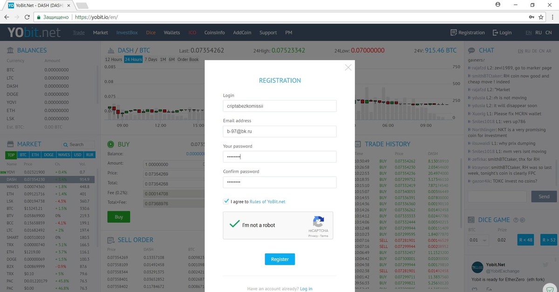This screenshot has height=292, width=559.
Task: Switch site language to RU
Action: 539,33
